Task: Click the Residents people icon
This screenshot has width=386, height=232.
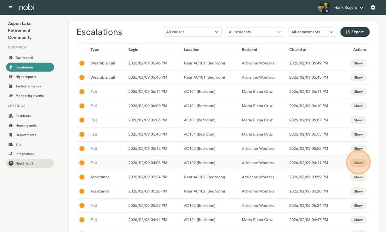Action: 11,116
